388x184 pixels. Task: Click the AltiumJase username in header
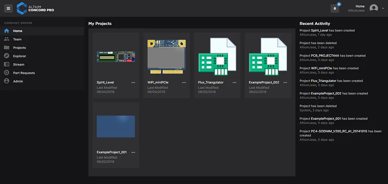357,11
